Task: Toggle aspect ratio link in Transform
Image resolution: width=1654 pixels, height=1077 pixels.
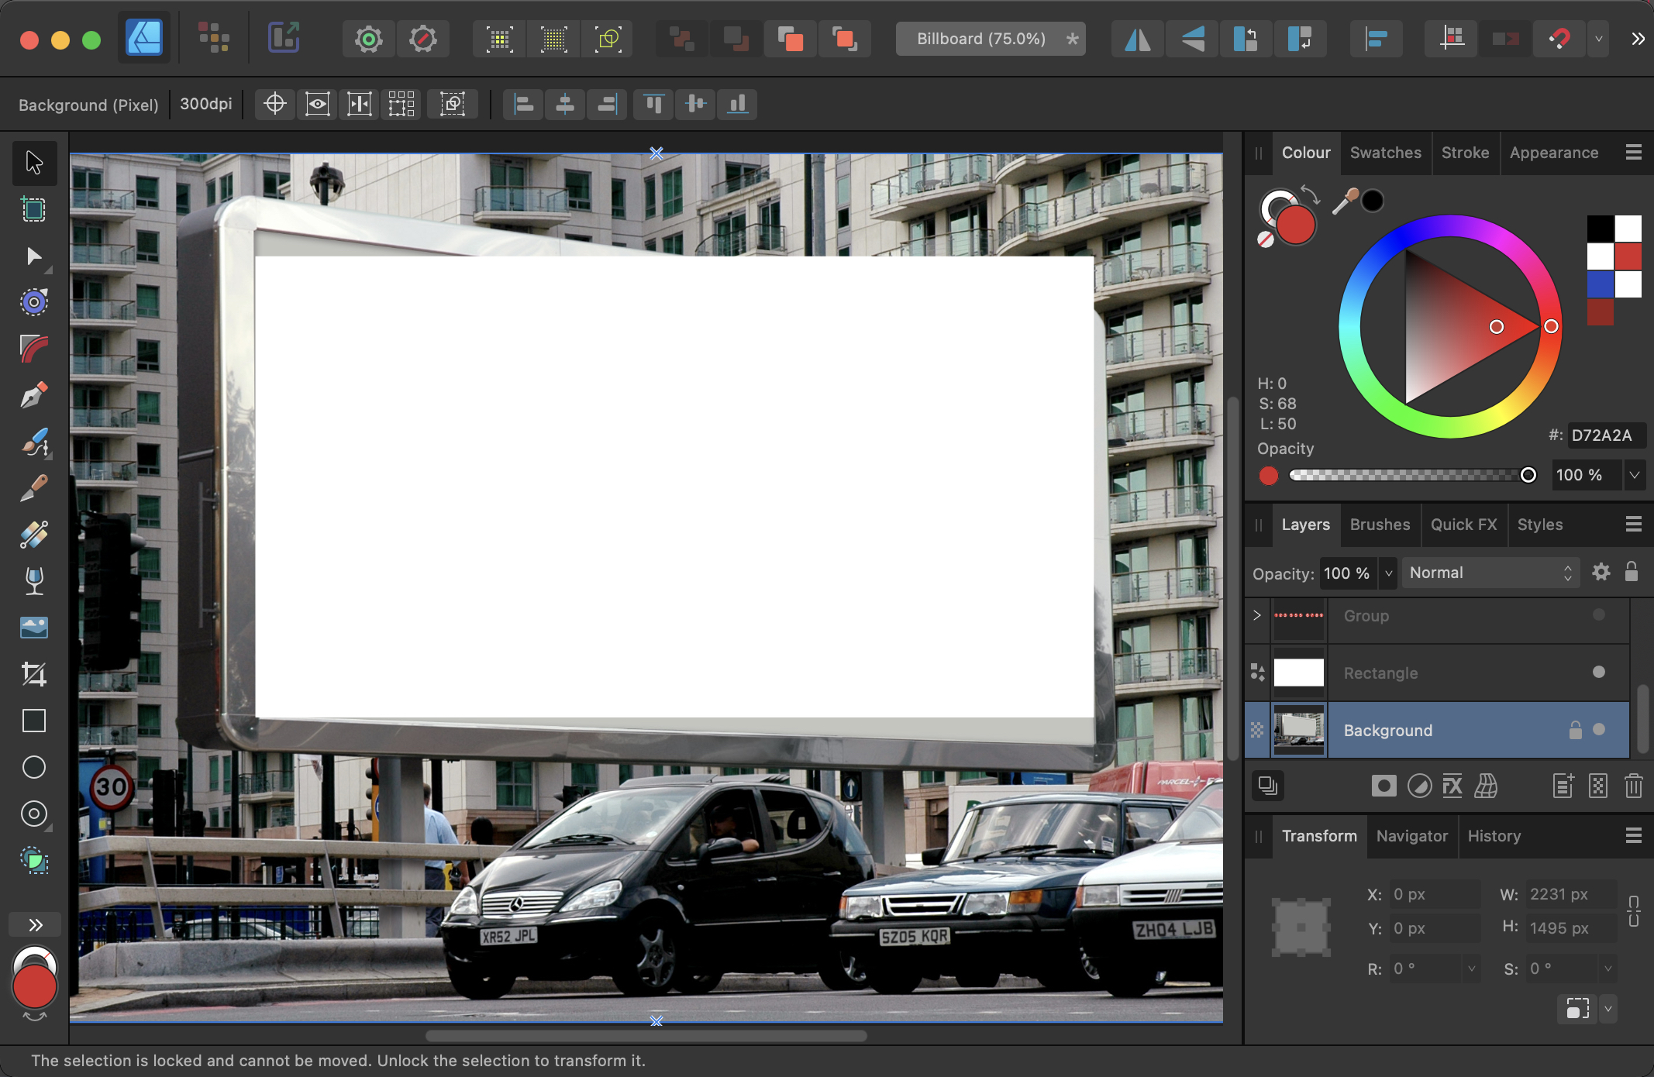Action: coord(1633,911)
